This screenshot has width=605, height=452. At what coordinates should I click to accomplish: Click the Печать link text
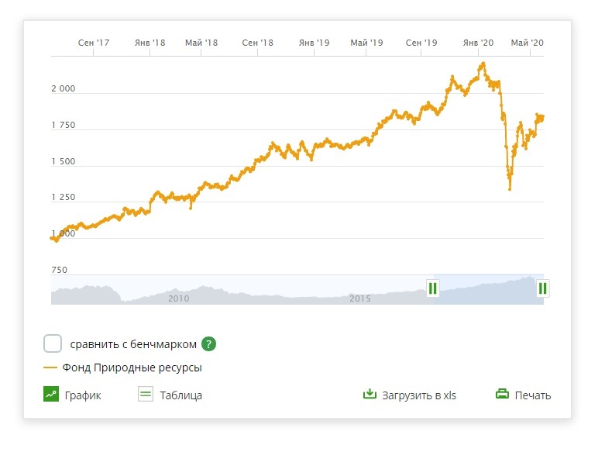pyautogui.click(x=533, y=395)
